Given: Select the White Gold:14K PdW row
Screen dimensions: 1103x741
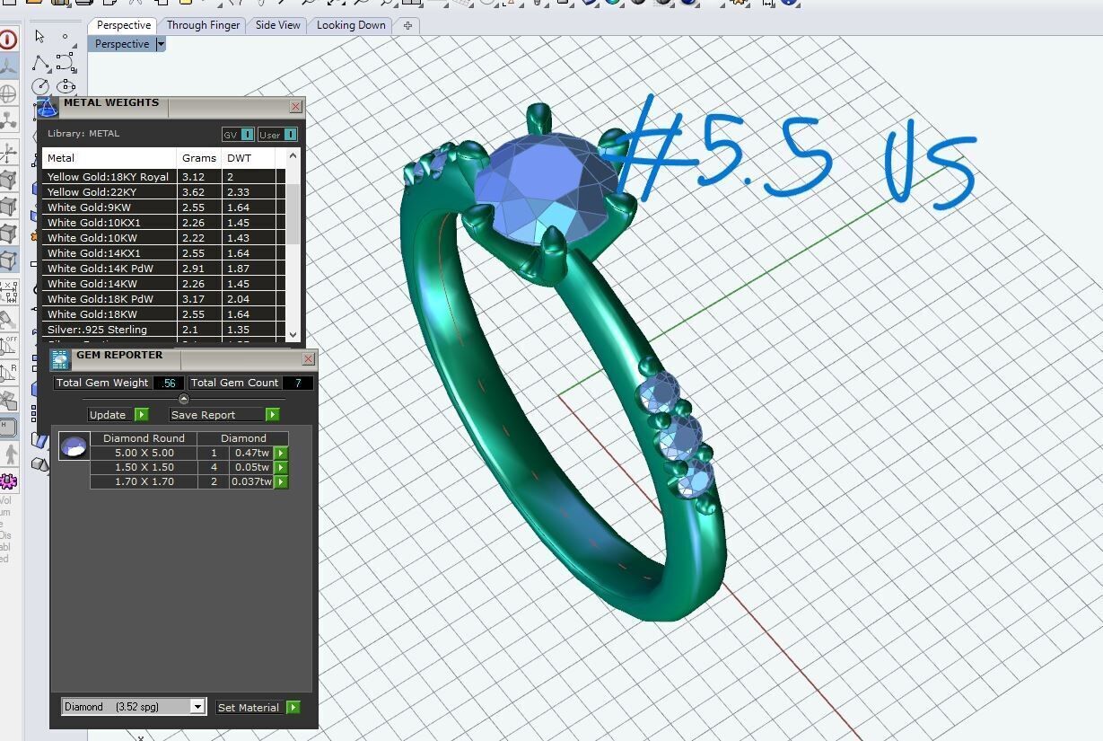Looking at the screenshot, I should point(163,269).
